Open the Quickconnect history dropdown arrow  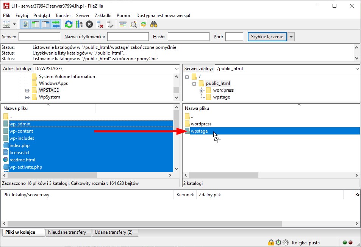click(291, 37)
